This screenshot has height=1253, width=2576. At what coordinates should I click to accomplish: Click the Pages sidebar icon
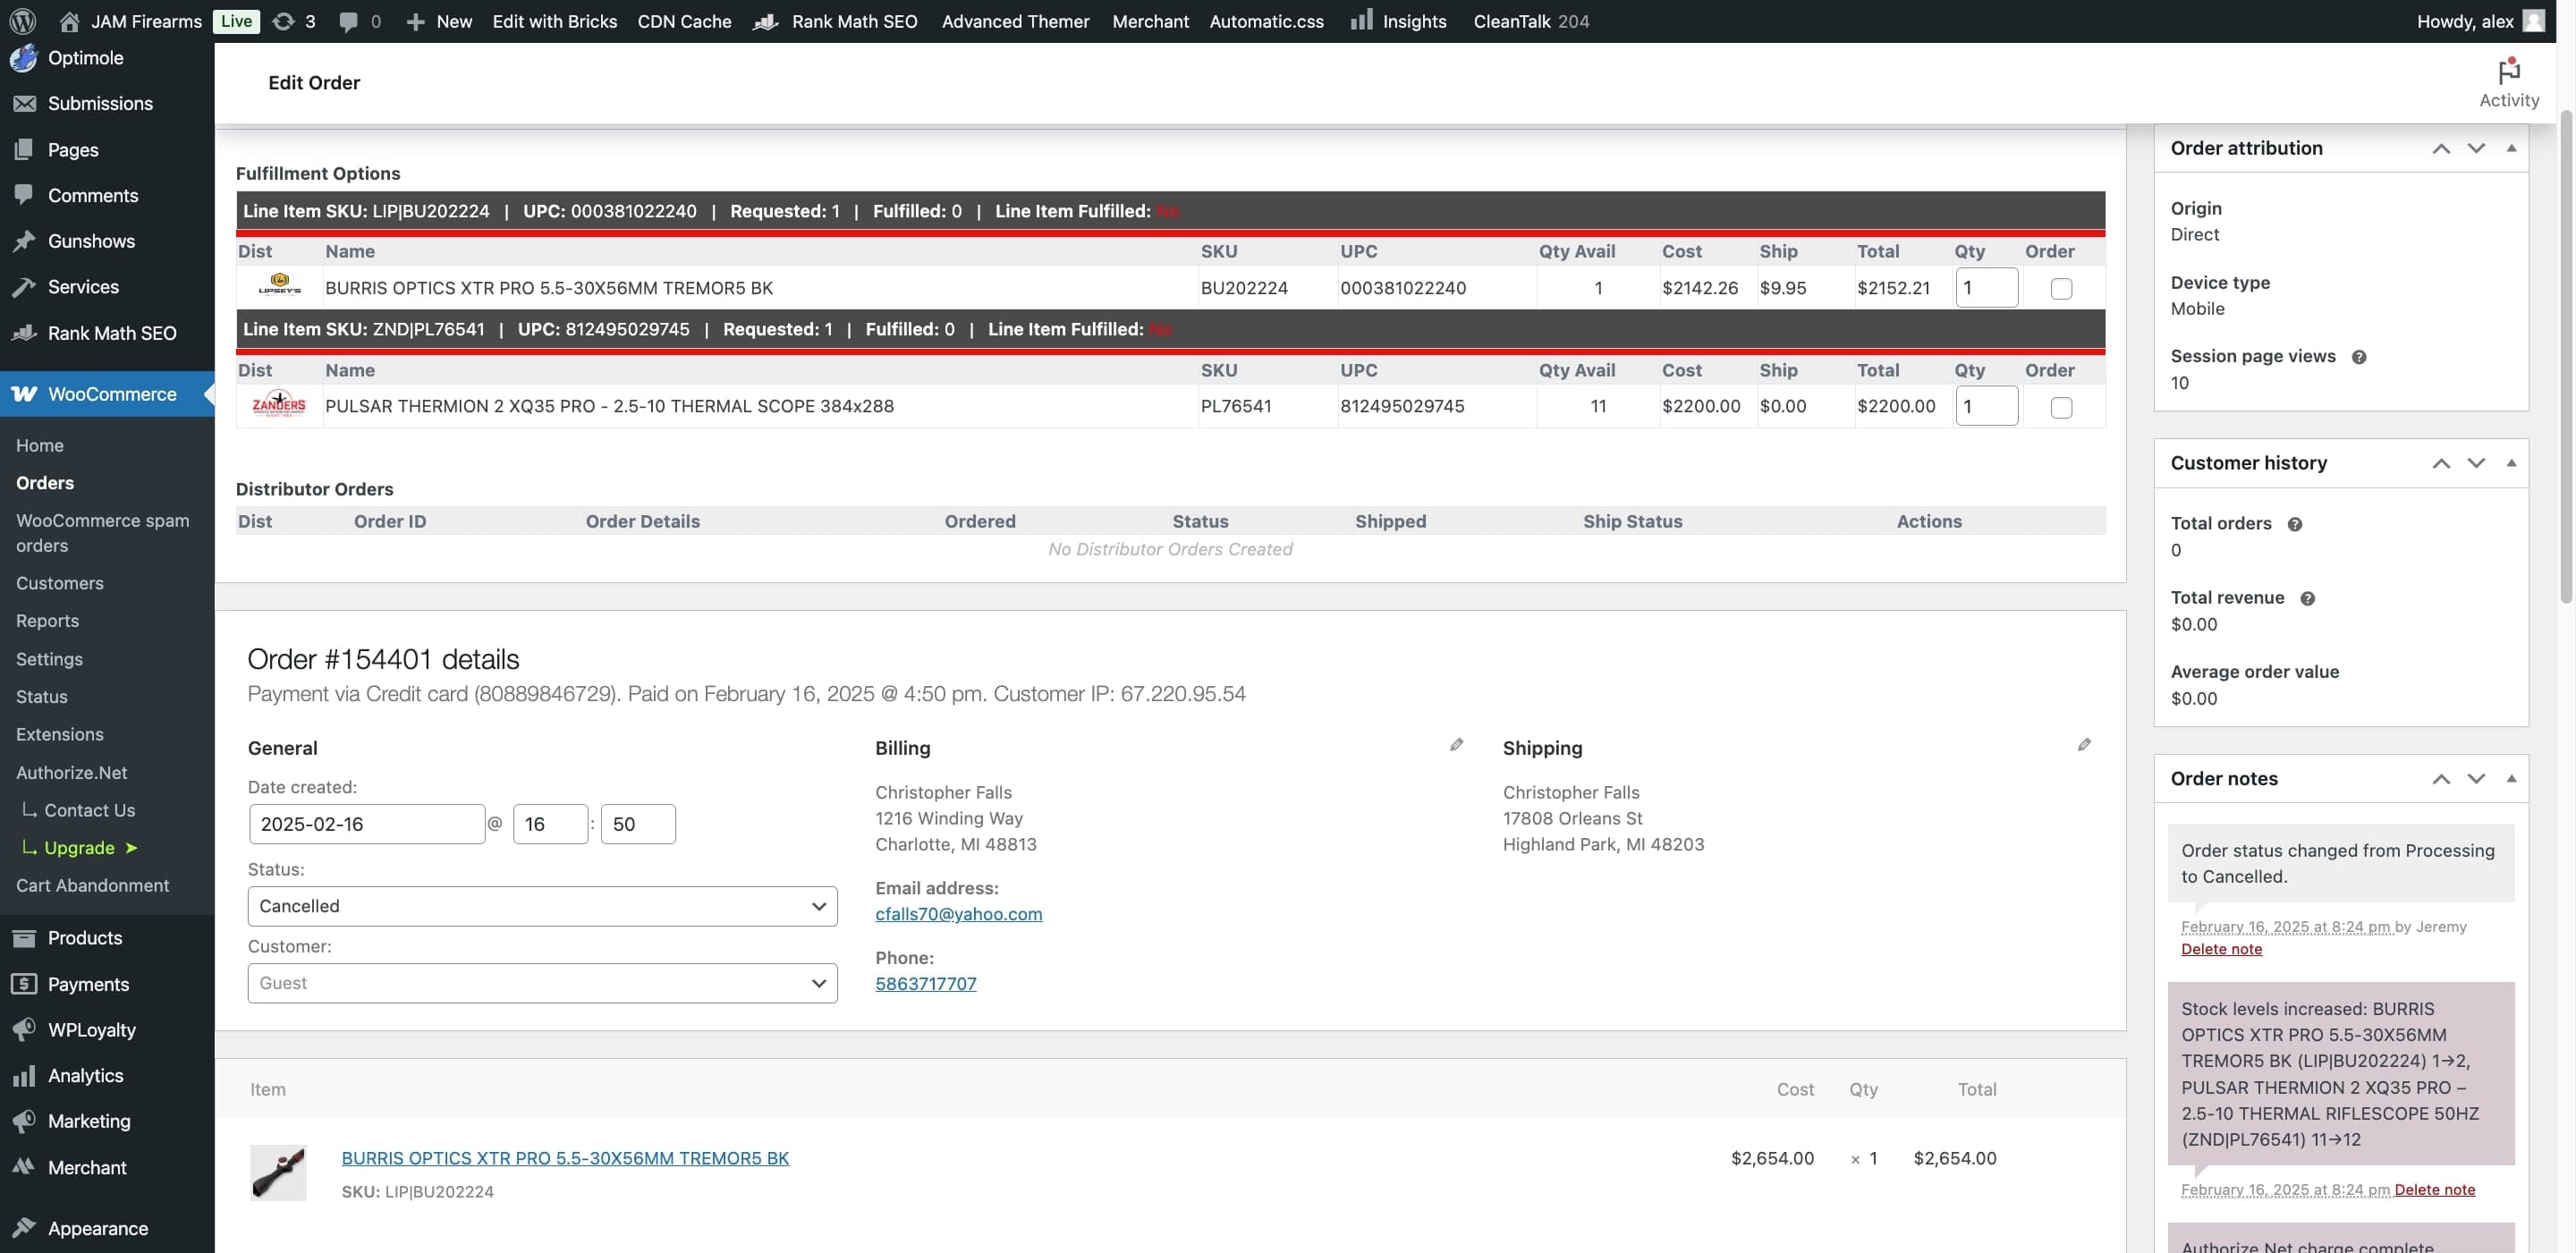(x=24, y=149)
